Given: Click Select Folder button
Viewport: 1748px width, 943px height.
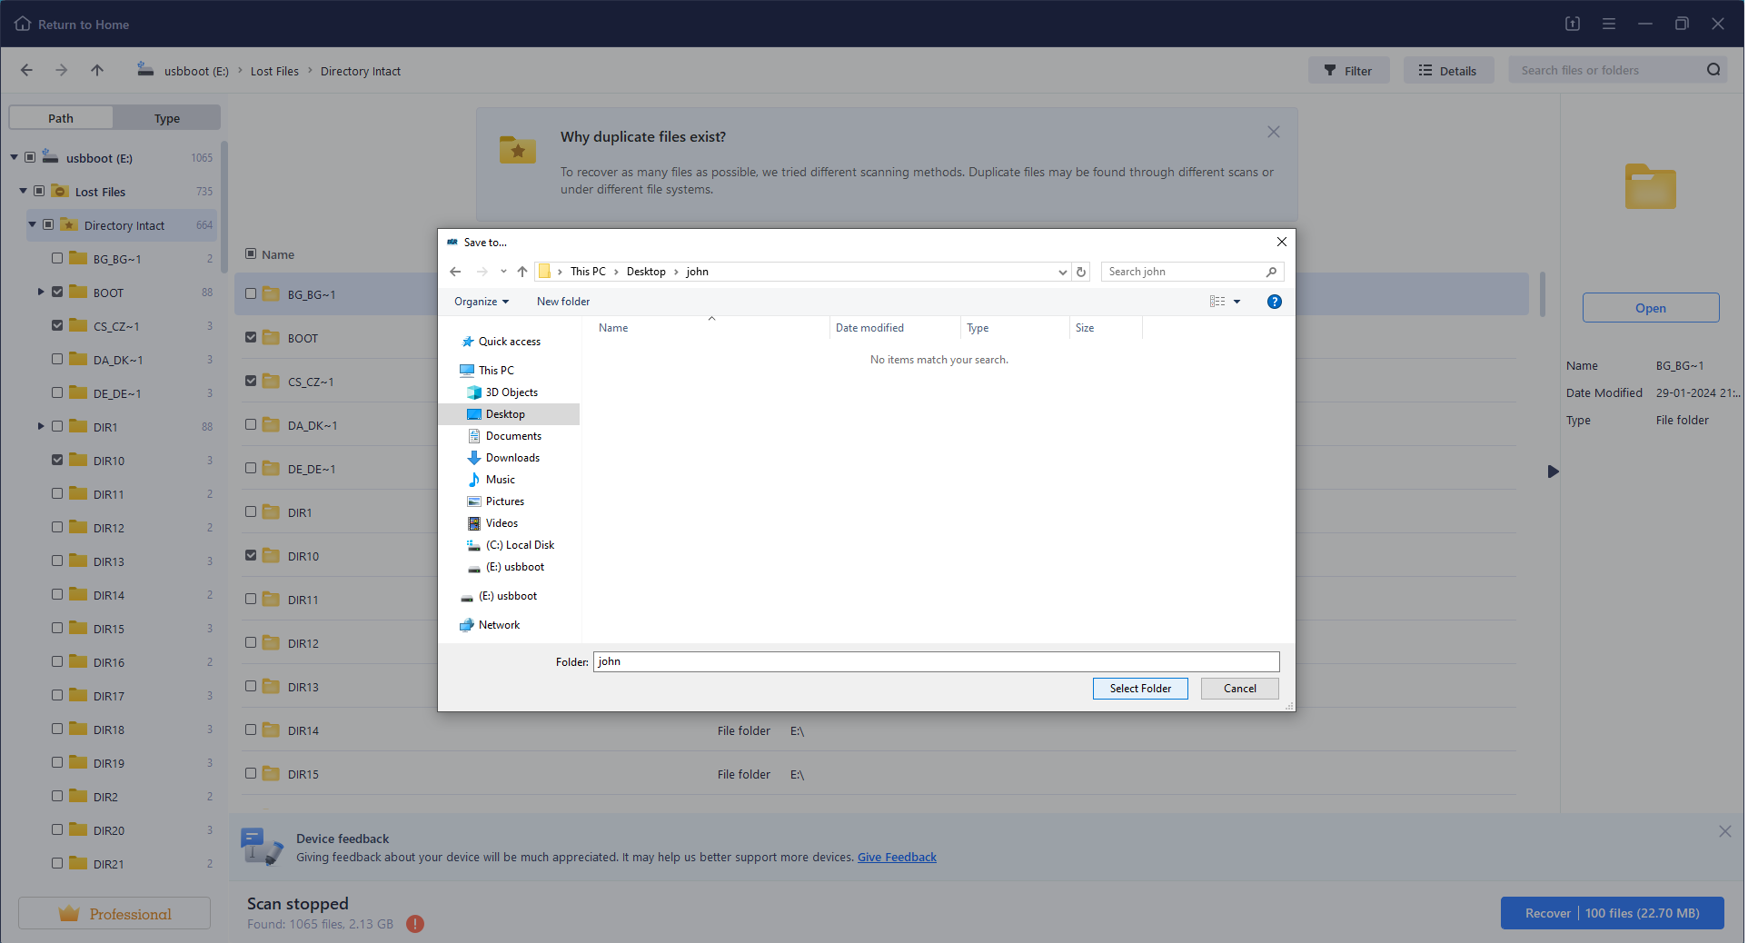Looking at the screenshot, I should 1140,689.
